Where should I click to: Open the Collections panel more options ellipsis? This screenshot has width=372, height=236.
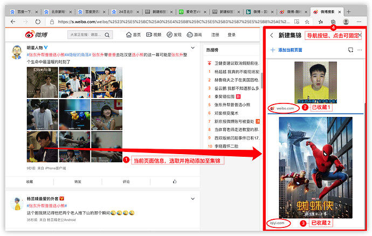point(360,50)
